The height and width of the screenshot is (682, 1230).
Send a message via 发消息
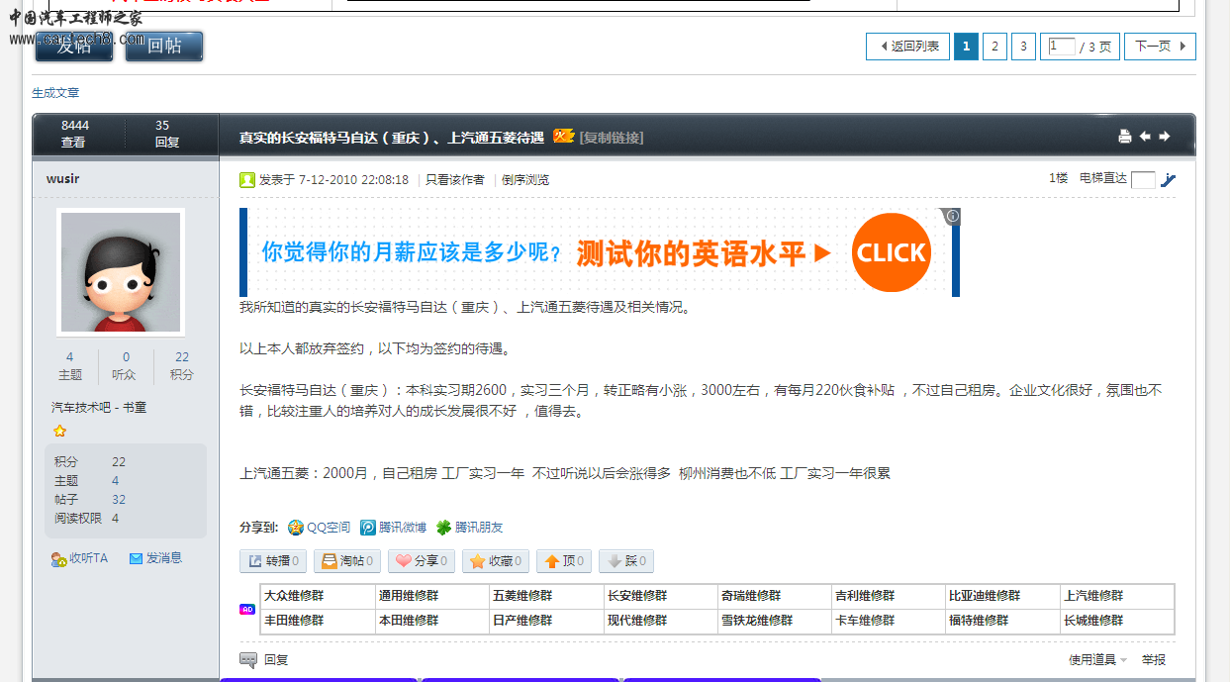(x=155, y=558)
